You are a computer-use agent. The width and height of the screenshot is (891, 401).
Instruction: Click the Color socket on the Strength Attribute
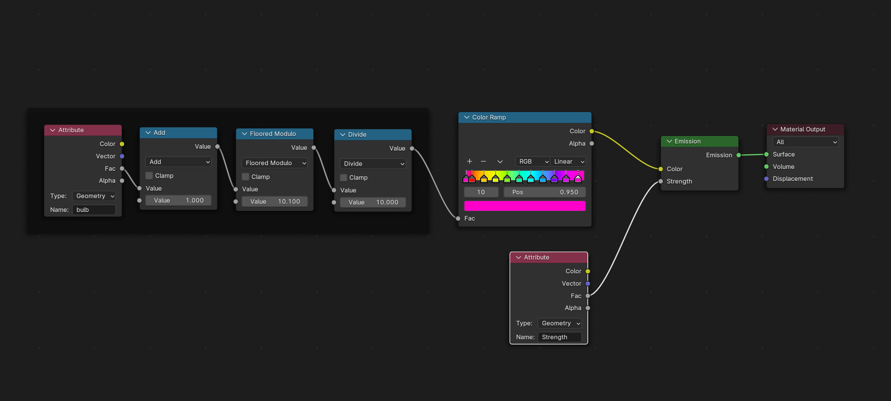[x=587, y=271]
